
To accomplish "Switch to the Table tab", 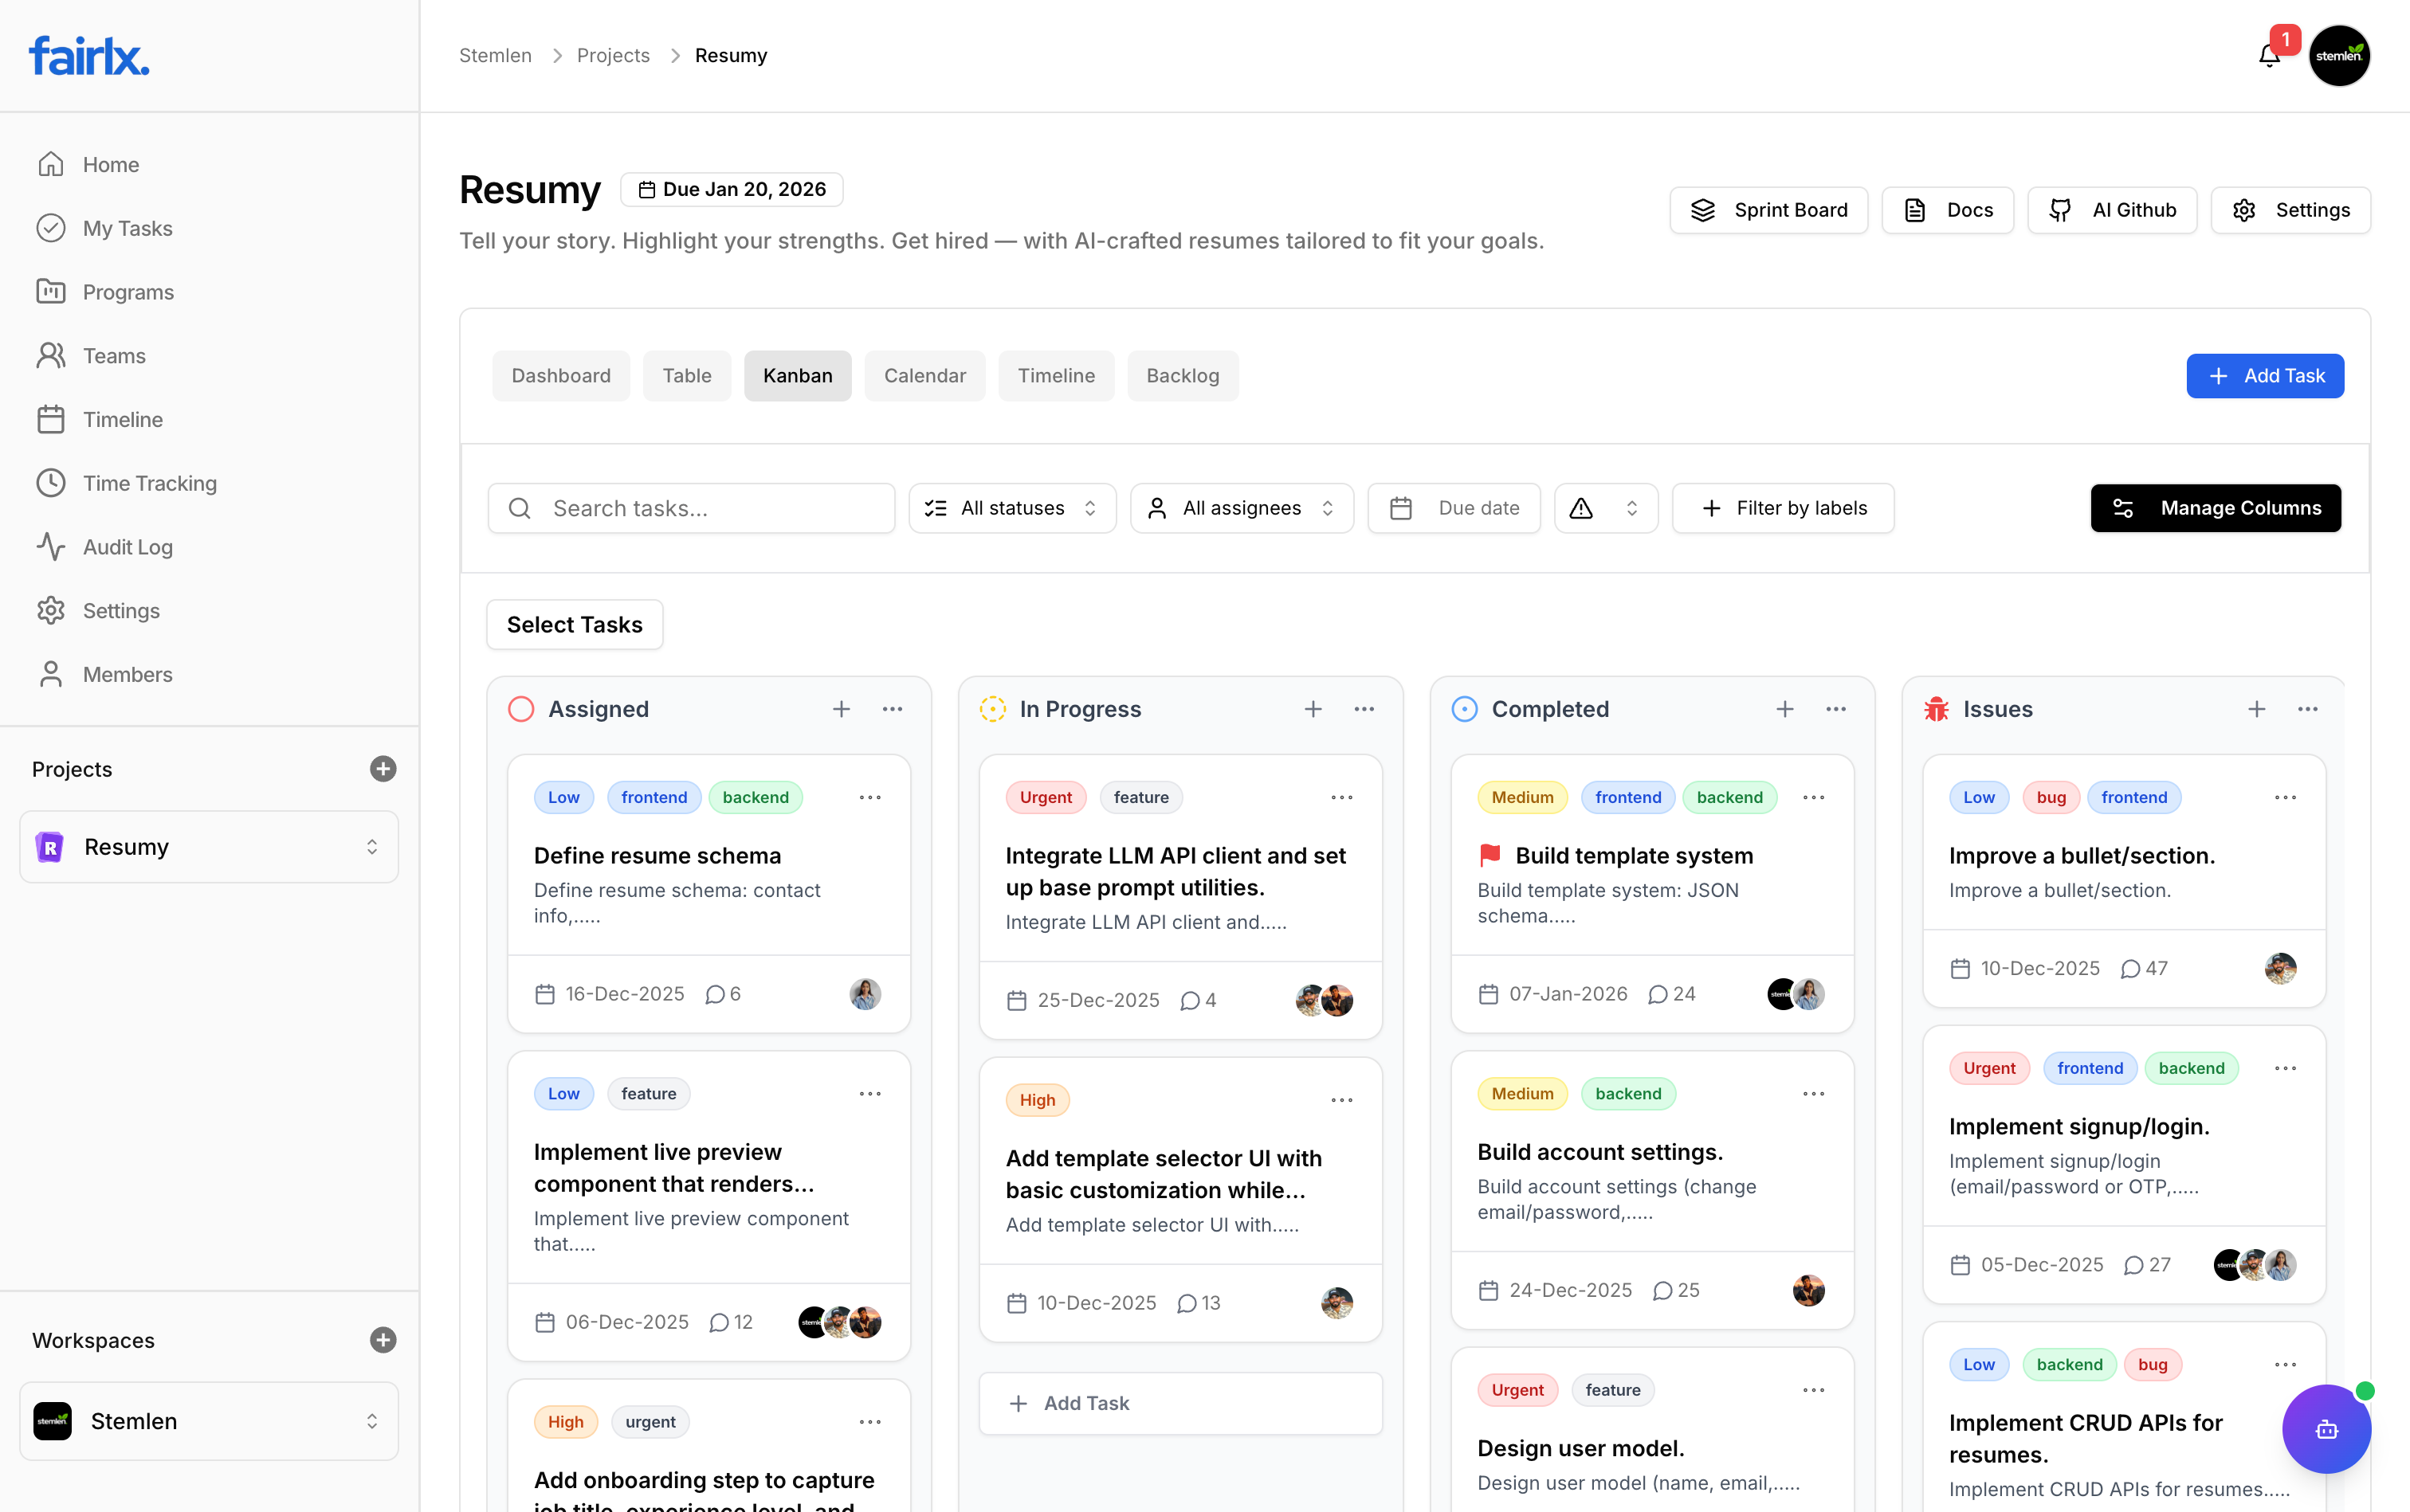I will click(x=686, y=375).
